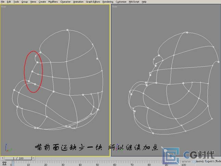The image size is (221, 166).
Task: Open the Character menu
Action: (65, 2)
